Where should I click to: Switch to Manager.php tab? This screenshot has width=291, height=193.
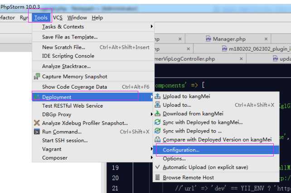pos(228,39)
